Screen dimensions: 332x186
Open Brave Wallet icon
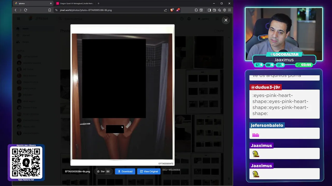click(214, 10)
